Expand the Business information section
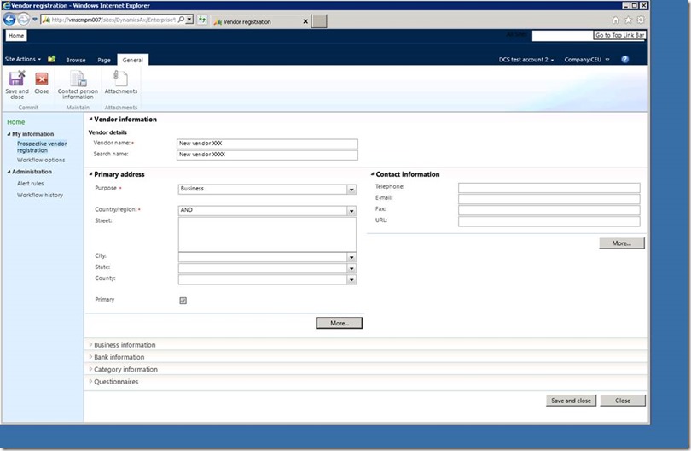Screen dimensions: 691x451 pos(125,345)
